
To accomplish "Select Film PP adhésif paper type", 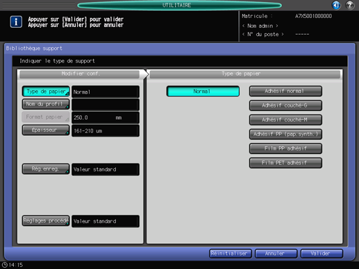I will click(285, 148).
